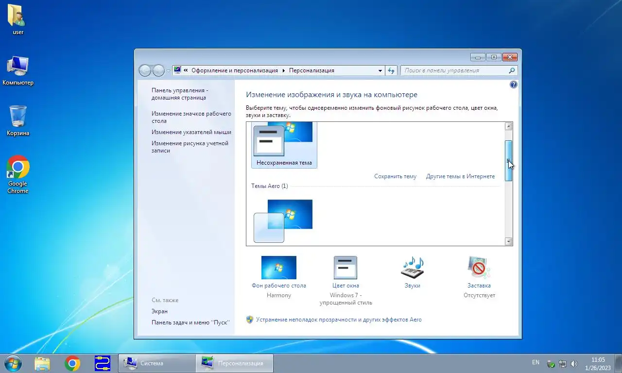Select the Корзина recycle bin icon

click(x=18, y=121)
